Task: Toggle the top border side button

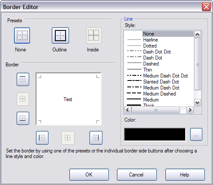Action: tap(23, 79)
